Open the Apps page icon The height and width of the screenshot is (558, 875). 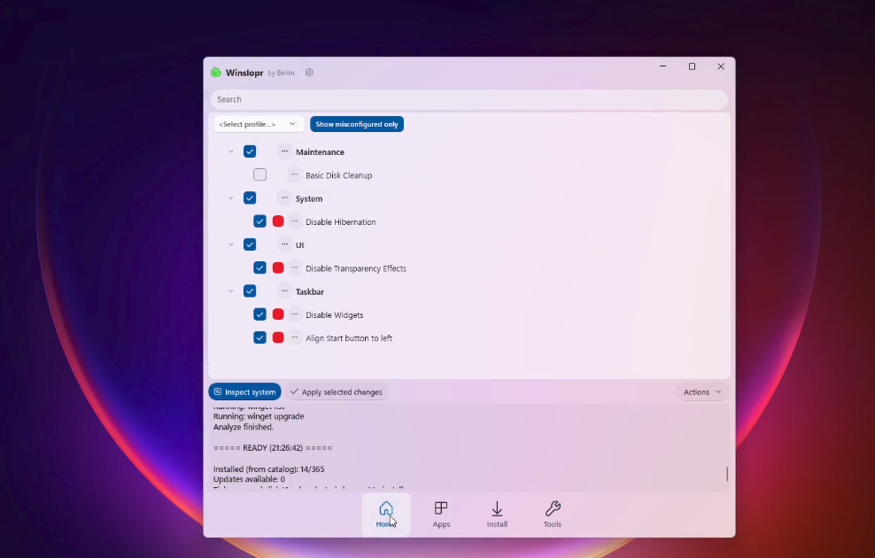pyautogui.click(x=441, y=509)
